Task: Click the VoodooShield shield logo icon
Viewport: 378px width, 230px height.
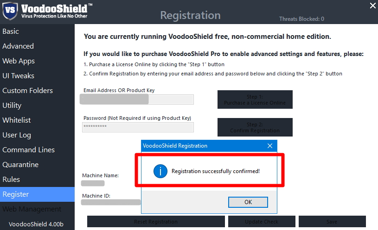Action: point(10,10)
